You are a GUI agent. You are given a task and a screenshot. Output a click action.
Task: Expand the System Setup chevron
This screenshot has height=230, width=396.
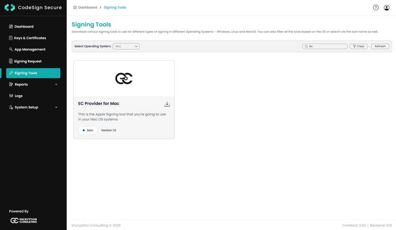click(56, 107)
